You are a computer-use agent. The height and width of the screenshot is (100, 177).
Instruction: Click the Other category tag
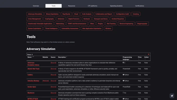[92, 24]
